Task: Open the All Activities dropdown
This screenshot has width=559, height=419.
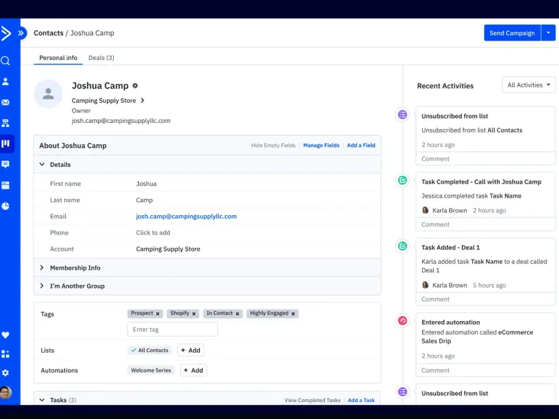Action: tap(529, 84)
